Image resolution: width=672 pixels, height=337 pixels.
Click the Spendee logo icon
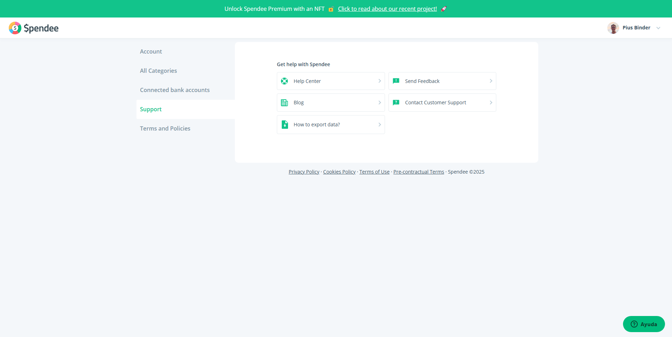[x=15, y=28]
